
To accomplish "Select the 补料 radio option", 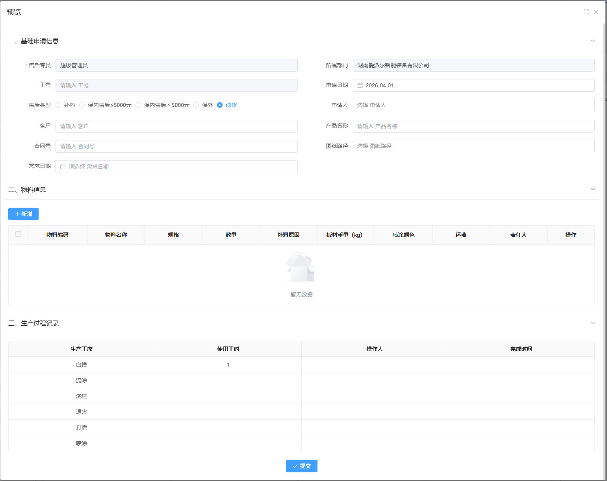I will coord(59,105).
